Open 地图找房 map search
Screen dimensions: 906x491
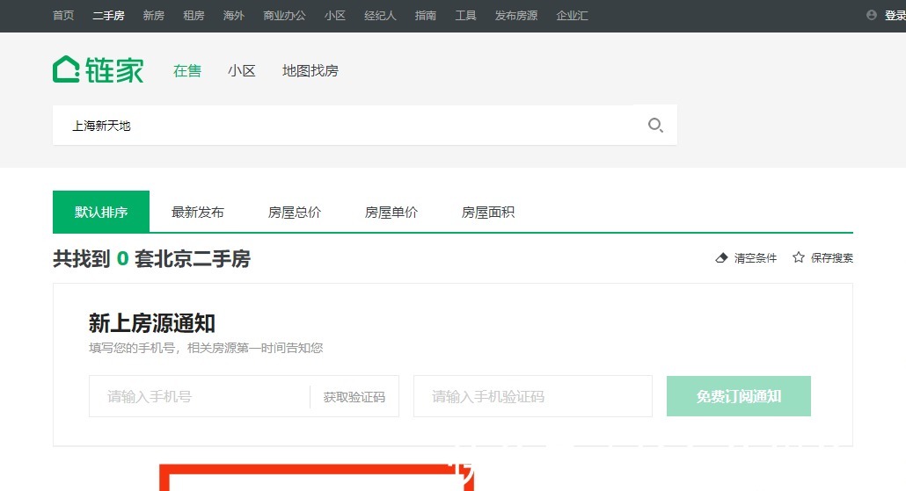[x=311, y=70]
